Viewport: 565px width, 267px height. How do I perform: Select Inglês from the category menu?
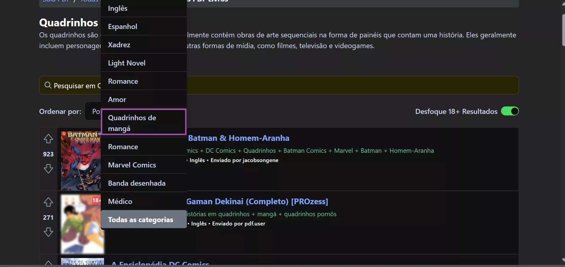pyautogui.click(x=144, y=8)
